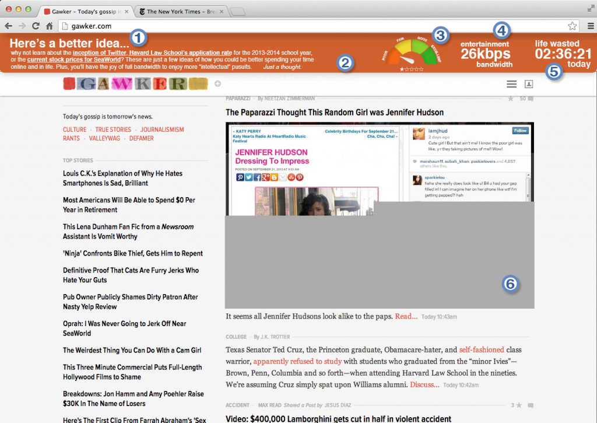Click the 'Read...' link for Jennifer Hudson post
597x423 pixels.
406,316
